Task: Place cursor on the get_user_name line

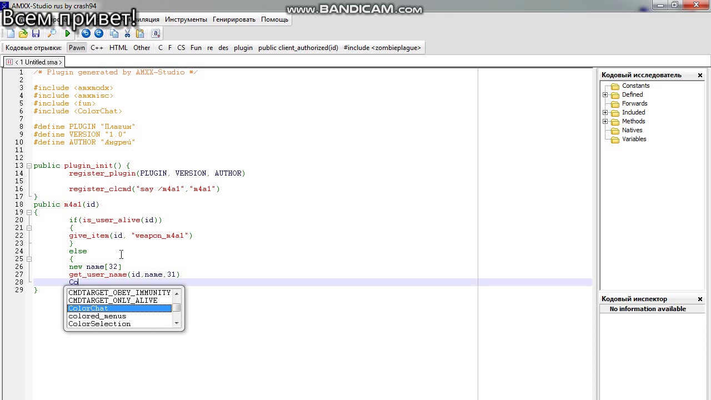Action: (x=124, y=274)
